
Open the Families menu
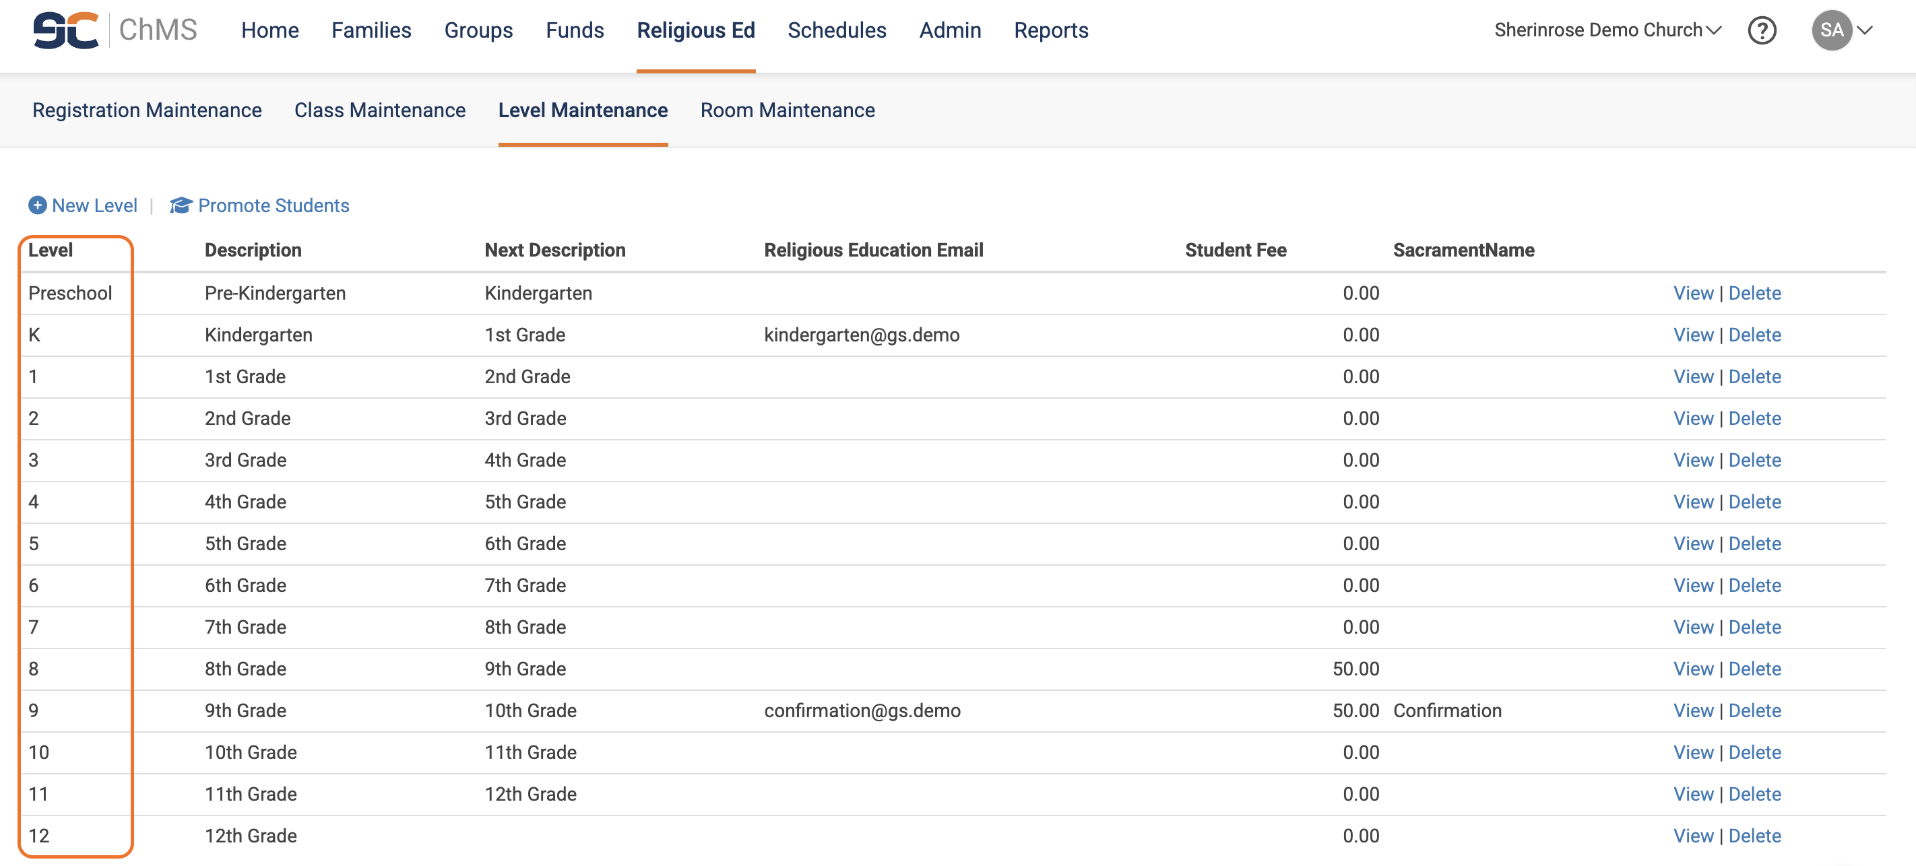[371, 30]
